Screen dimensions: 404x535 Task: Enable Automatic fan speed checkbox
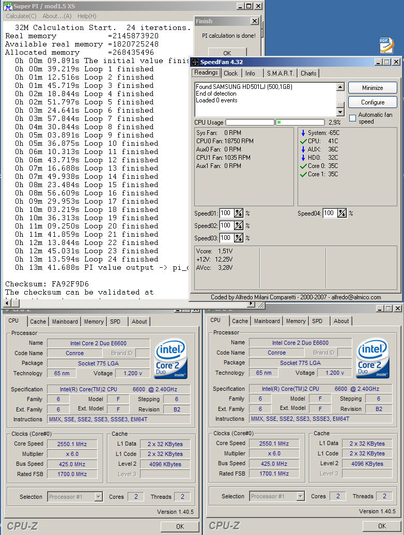[x=352, y=118]
